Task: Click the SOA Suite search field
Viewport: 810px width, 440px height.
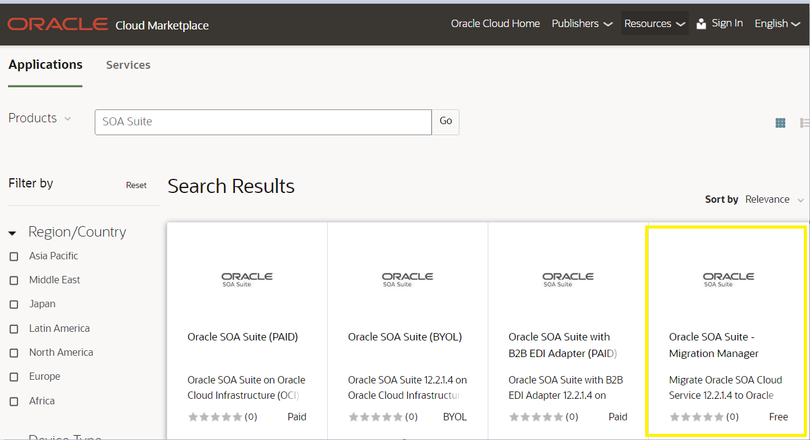Action: tap(263, 122)
